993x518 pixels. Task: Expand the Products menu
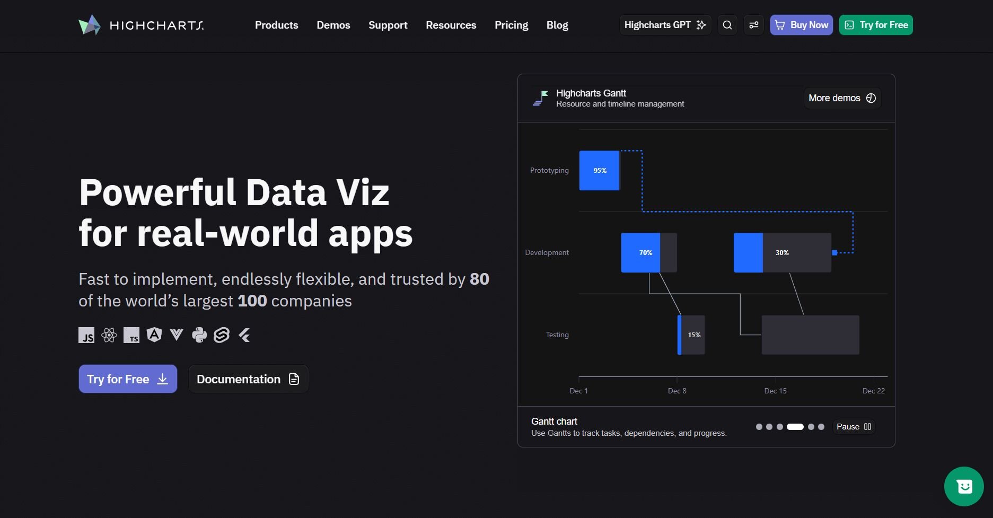(x=276, y=25)
